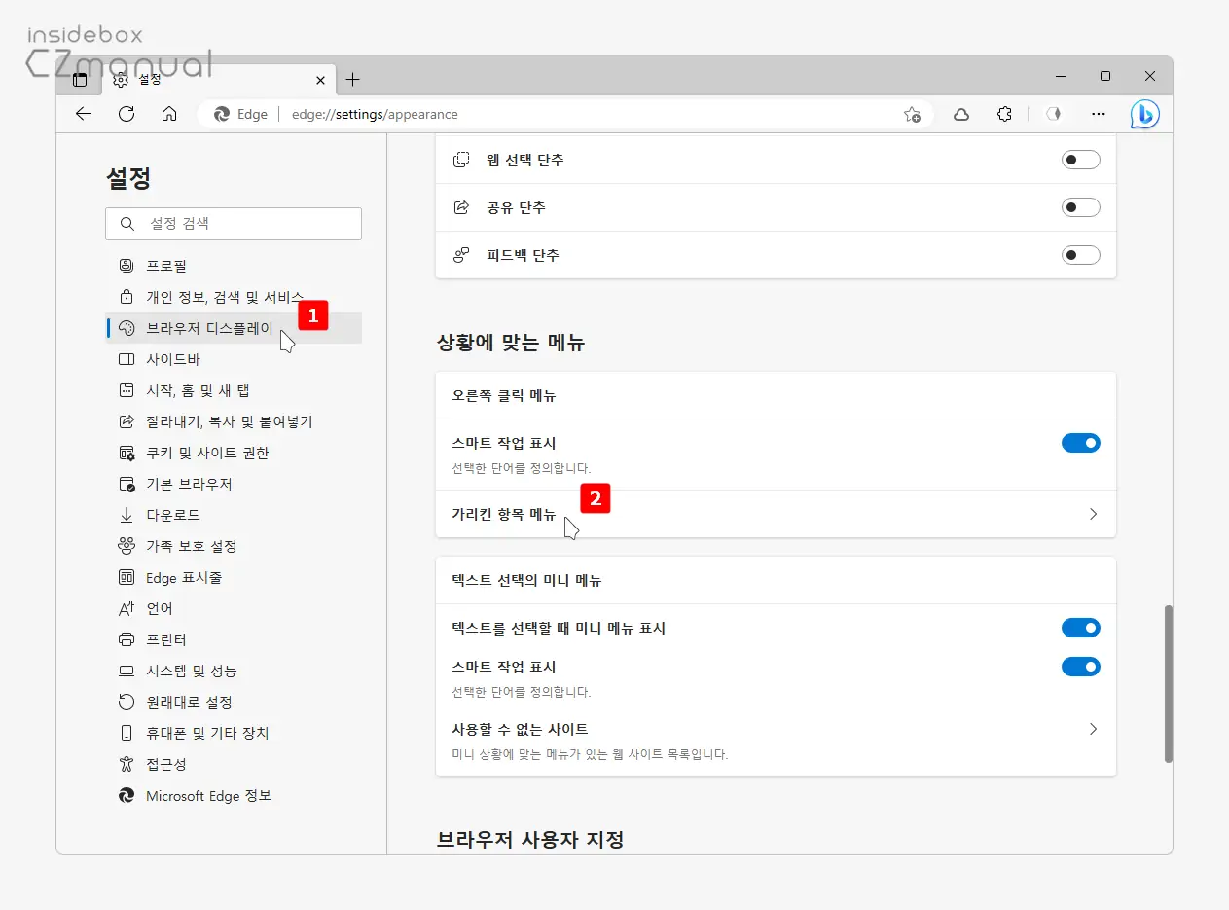Open the Extensions panel icon
Image resolution: width=1229 pixels, height=910 pixels.
click(x=1005, y=114)
